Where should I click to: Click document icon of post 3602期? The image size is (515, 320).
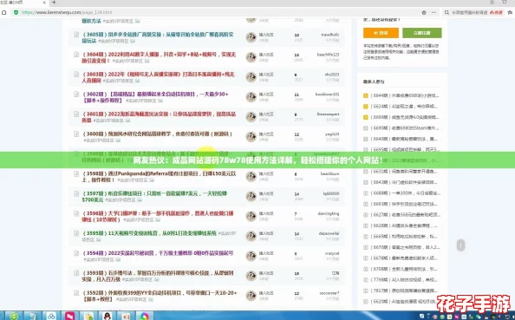(x=76, y=95)
